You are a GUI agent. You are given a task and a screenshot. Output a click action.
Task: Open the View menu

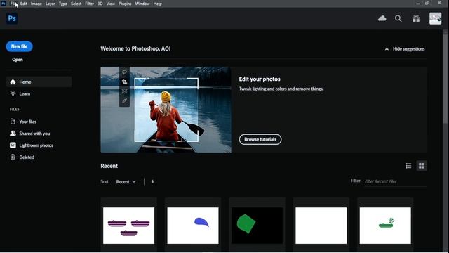111,4
